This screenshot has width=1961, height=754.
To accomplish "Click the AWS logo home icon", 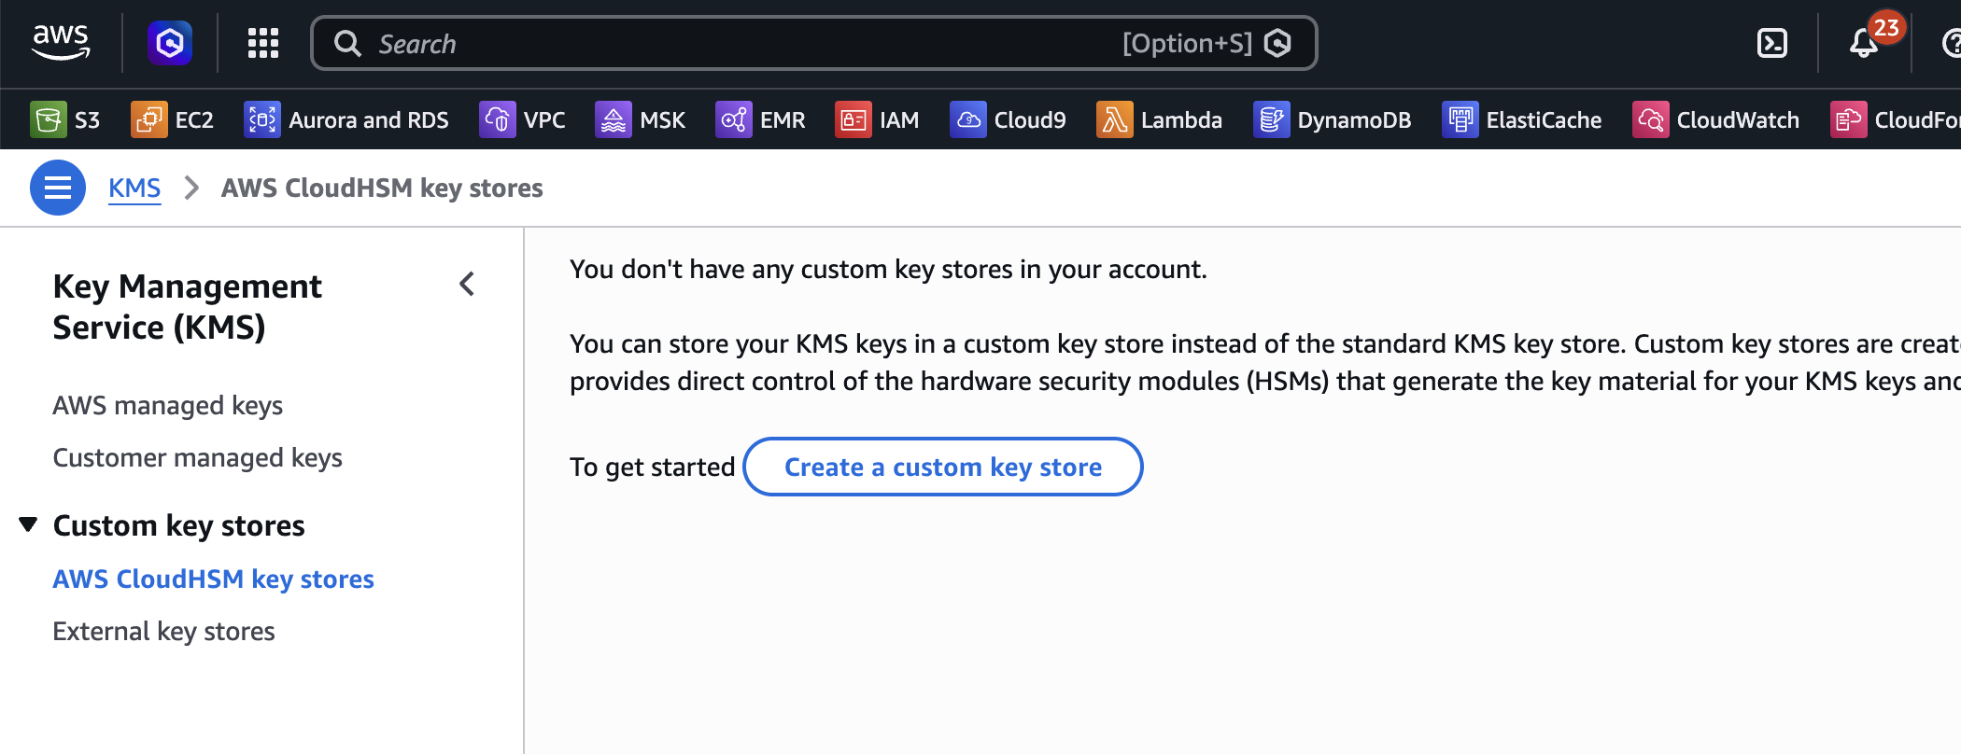I will click(61, 42).
